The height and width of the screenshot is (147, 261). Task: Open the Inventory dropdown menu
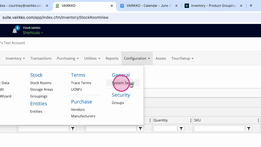[x=15, y=58]
